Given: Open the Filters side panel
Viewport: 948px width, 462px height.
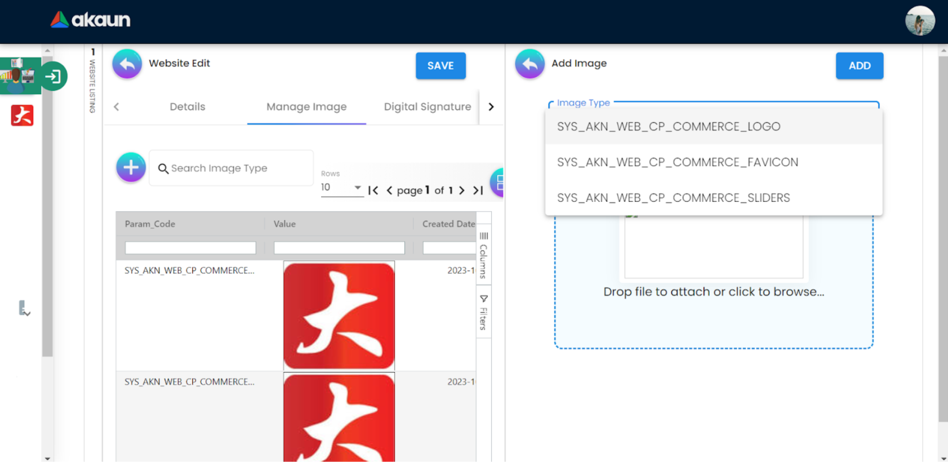Looking at the screenshot, I should [x=484, y=312].
